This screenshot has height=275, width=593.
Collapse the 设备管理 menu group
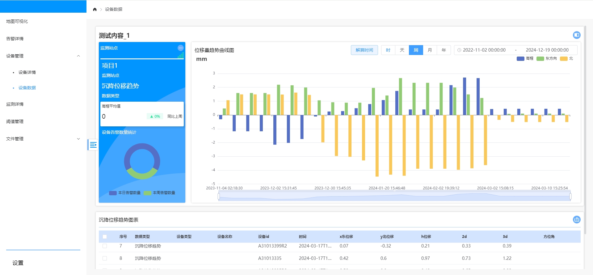43,56
